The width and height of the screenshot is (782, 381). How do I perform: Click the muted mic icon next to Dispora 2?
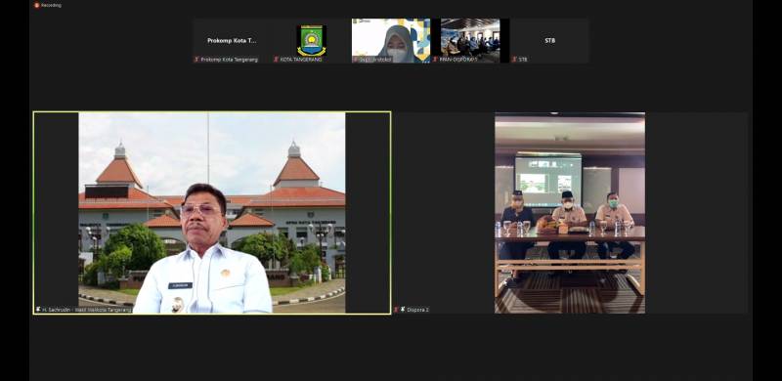click(397, 310)
